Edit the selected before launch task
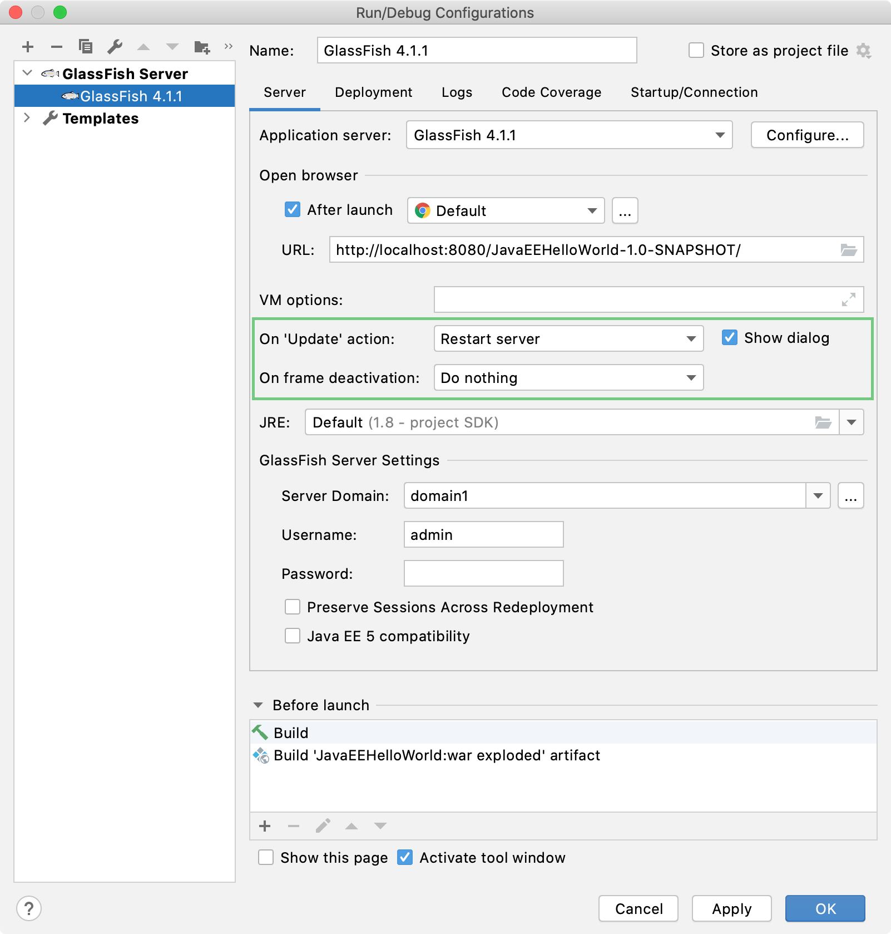 pos(323,827)
